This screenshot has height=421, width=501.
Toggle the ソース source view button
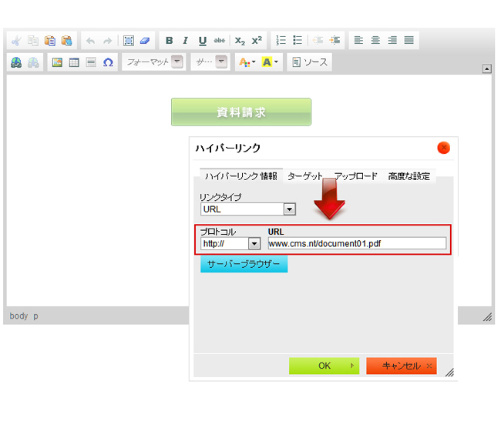click(x=309, y=62)
